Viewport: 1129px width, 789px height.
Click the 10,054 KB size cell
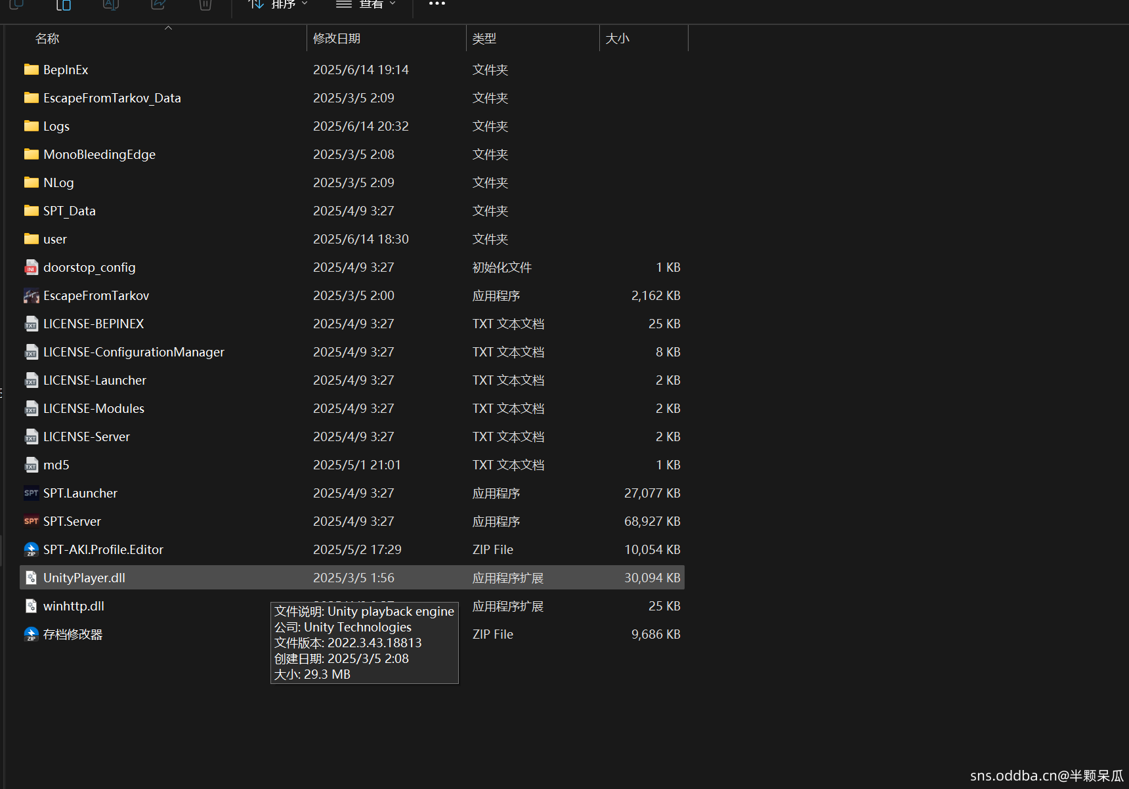coord(652,549)
